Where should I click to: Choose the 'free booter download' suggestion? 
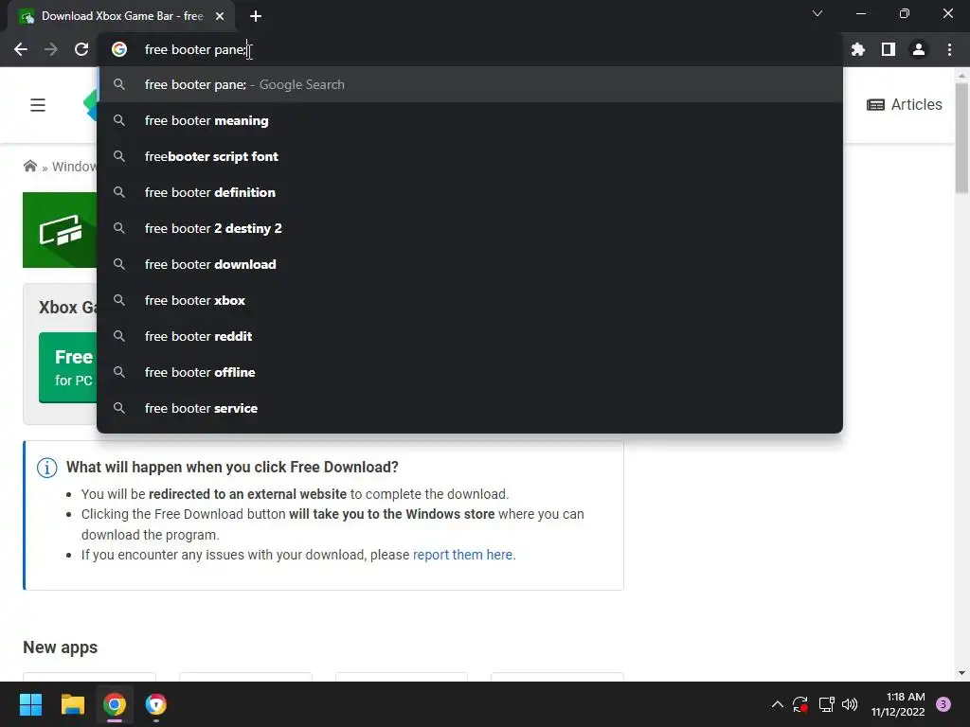point(470,264)
